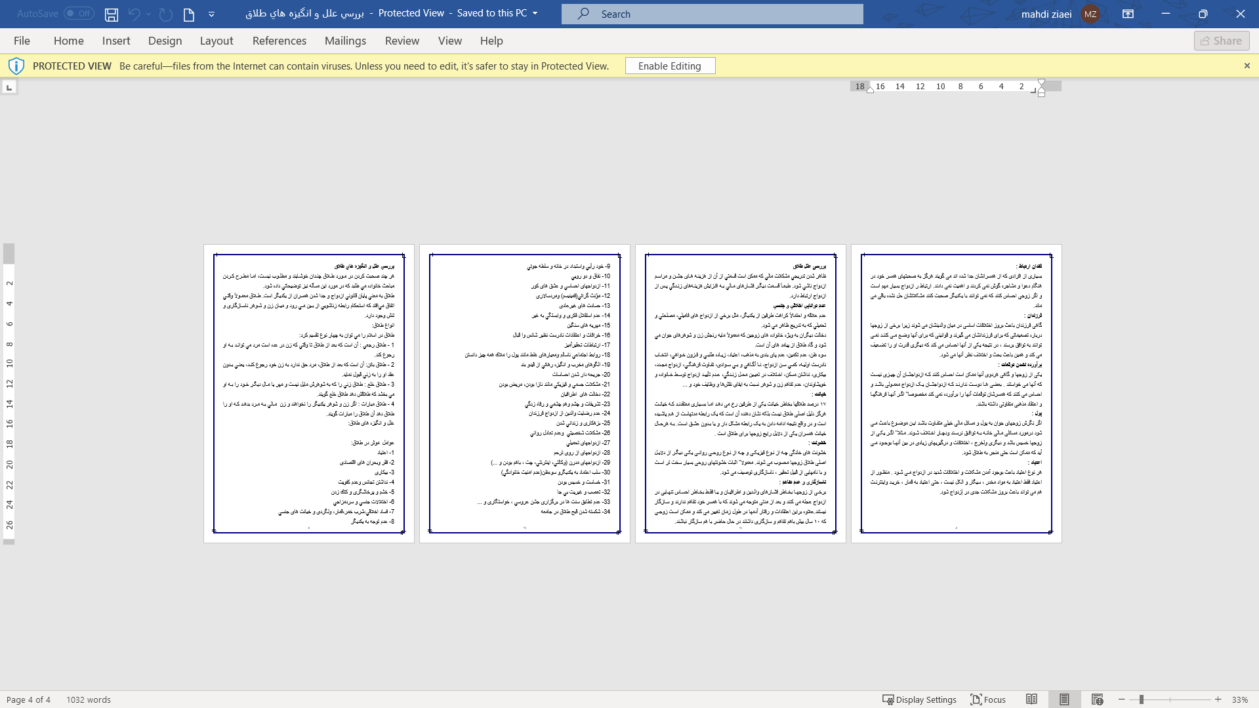Click the Enable Editing button
1259x708 pixels.
[670, 66]
